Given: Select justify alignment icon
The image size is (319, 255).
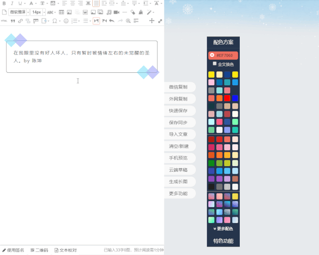Looking at the screenshot, I should (x=96, y=3).
